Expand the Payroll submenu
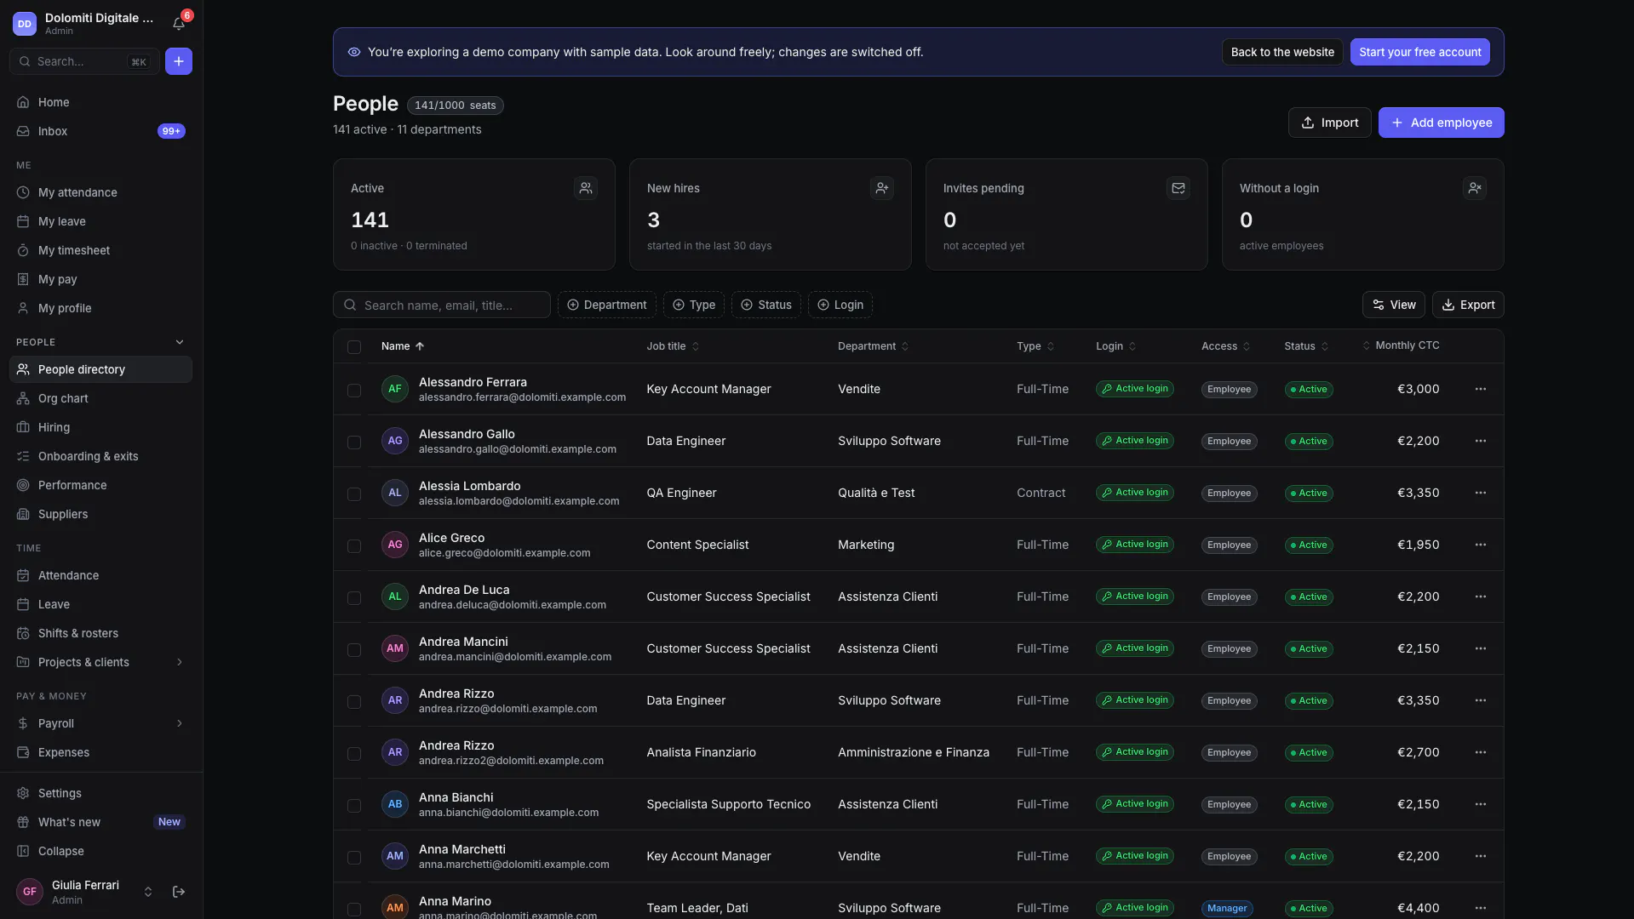Screen dimensions: 1634x919 [180, 723]
